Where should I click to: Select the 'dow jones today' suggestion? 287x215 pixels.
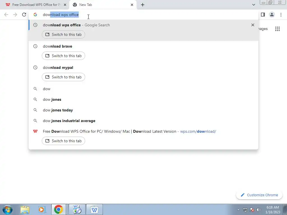(x=143, y=110)
